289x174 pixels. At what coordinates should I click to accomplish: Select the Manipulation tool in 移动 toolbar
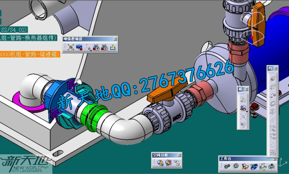(x=243, y=100)
